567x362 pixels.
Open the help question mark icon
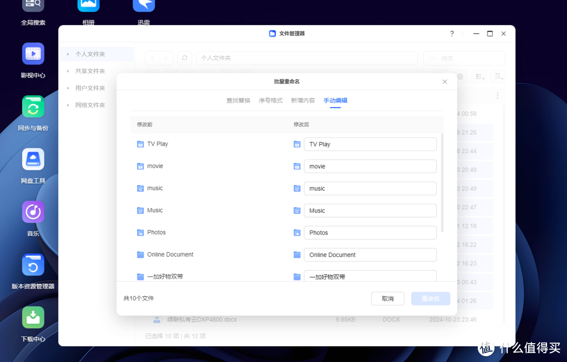coord(451,33)
